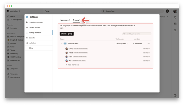Viewport: 184px width, 105px height.
Task: Open notifications bell icon
Action: pos(175,17)
